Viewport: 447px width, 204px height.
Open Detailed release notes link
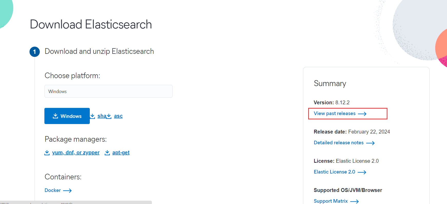coord(339,142)
